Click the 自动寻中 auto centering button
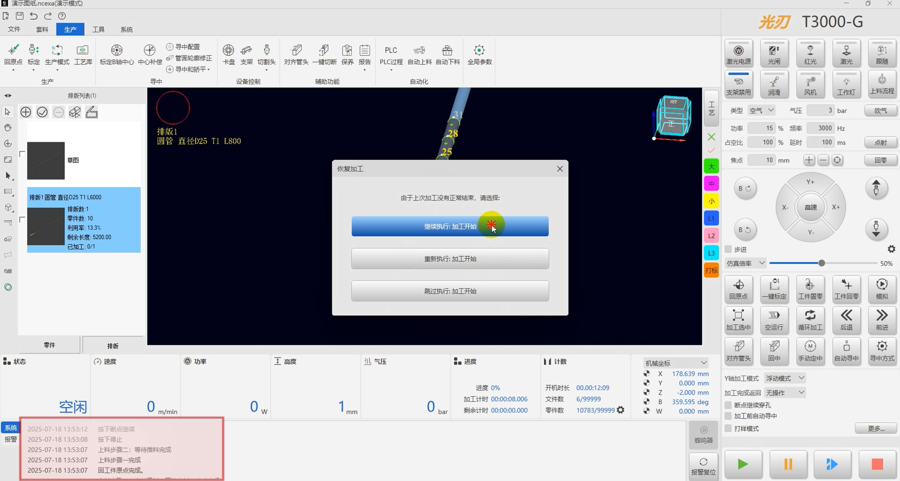The width and height of the screenshot is (900, 481). click(x=846, y=351)
